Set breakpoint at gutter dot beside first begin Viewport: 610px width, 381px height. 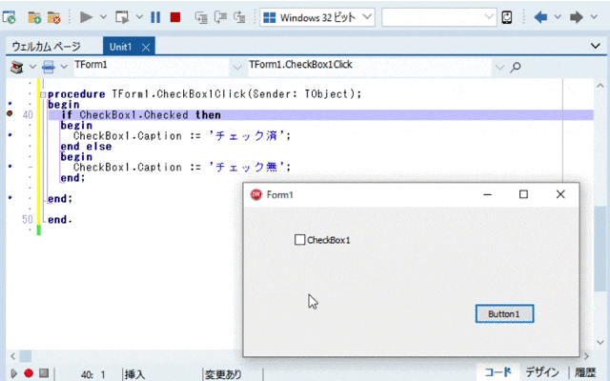(10, 104)
